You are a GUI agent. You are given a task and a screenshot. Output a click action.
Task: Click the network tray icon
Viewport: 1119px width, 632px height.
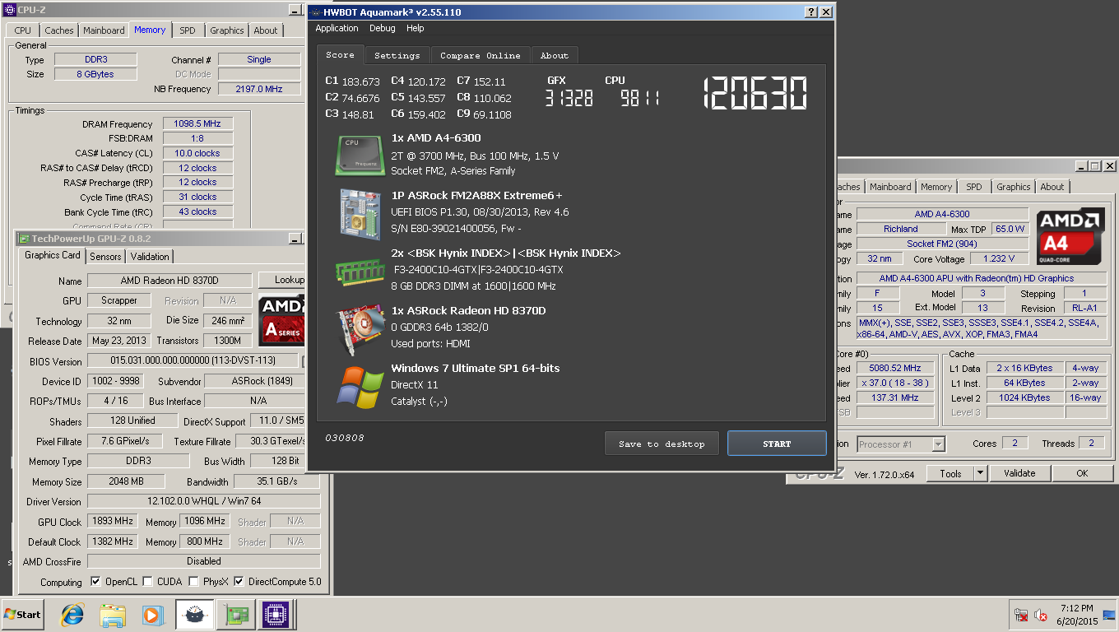point(1021,615)
